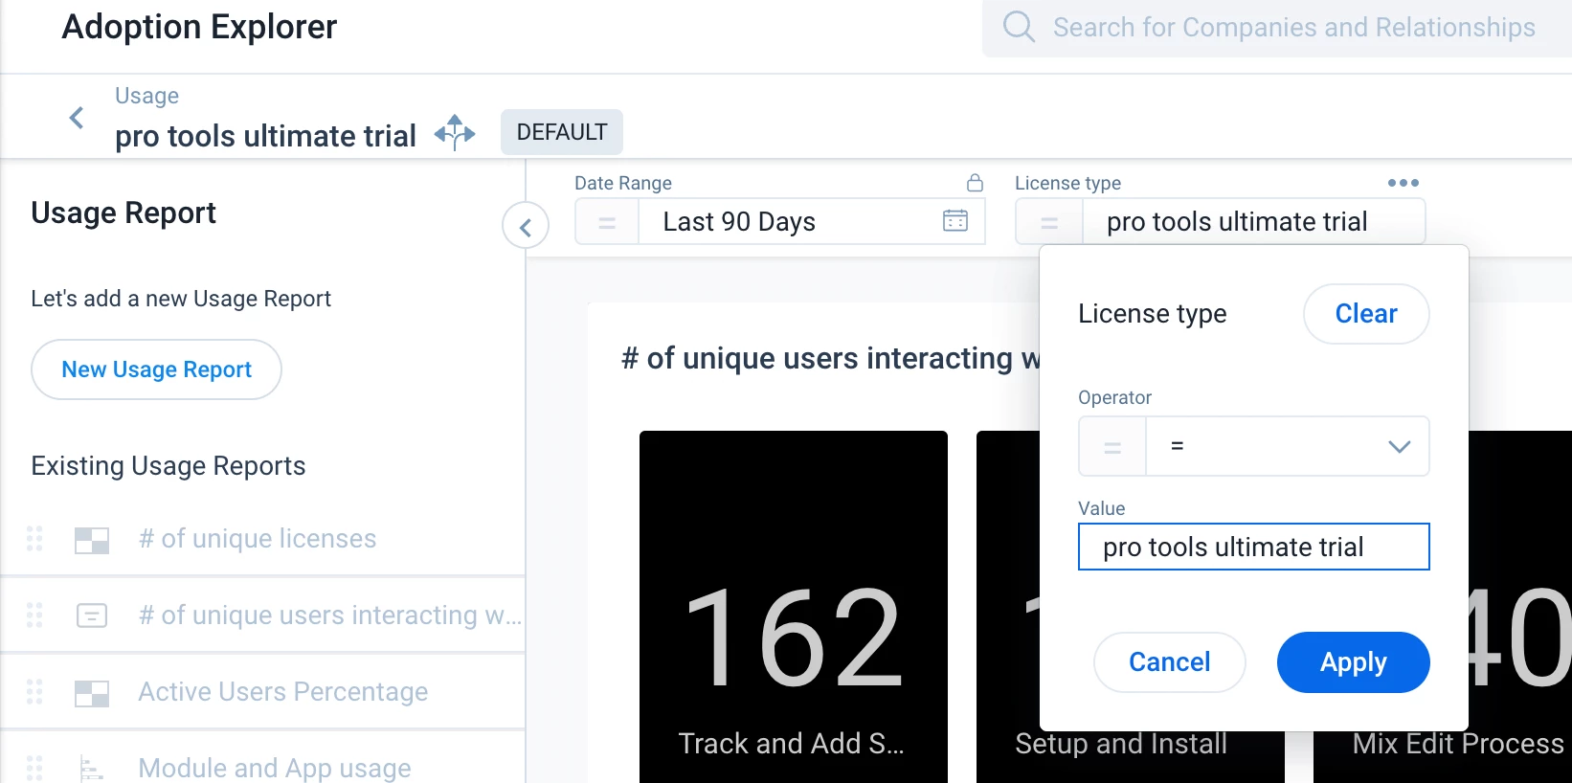Screen dimensions: 1572x783
Task: Click the search magnifier icon
Action: pos(1019,27)
